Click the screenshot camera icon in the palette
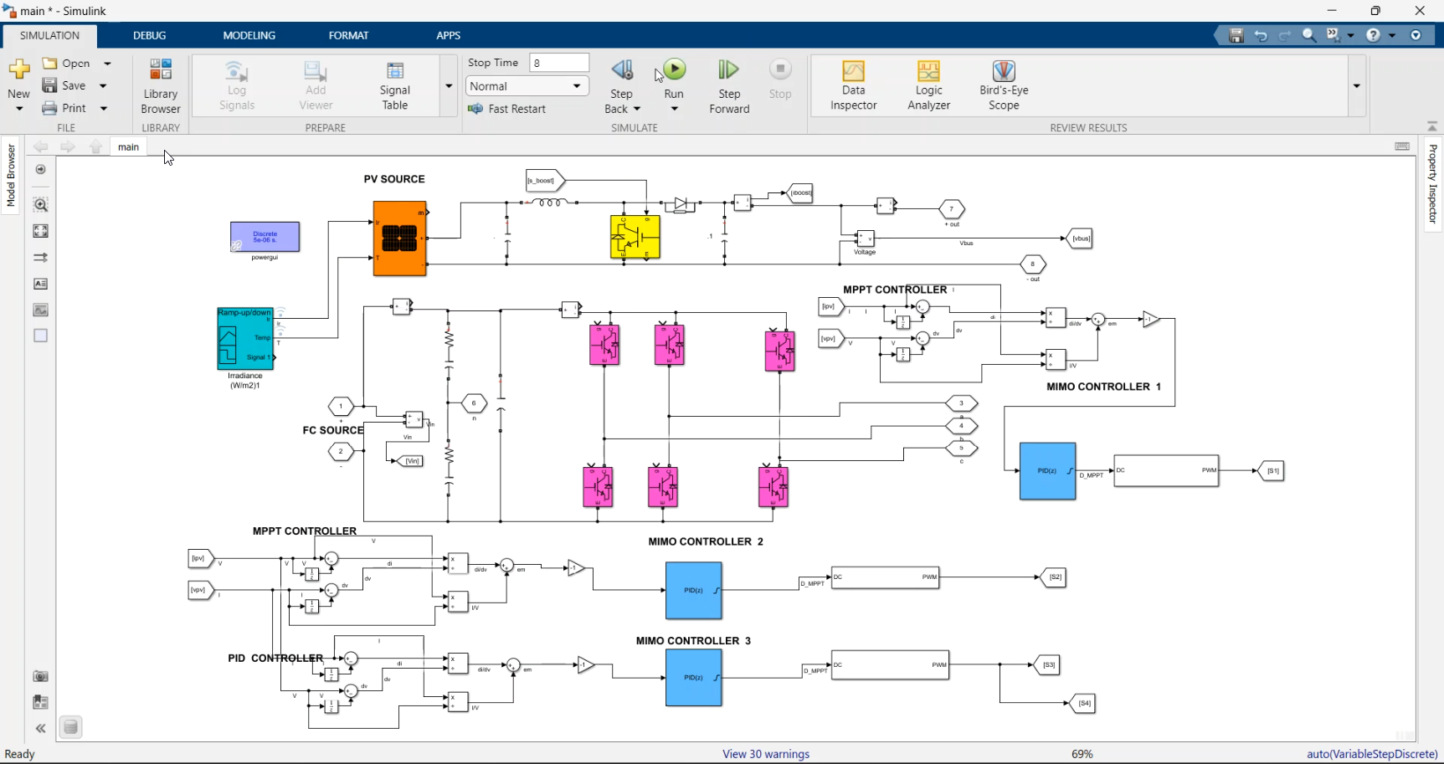Screen dimensions: 1444x764 pos(40,676)
